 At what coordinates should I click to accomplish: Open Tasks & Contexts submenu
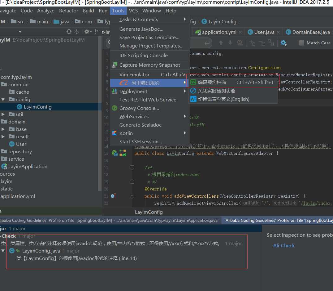150,19
